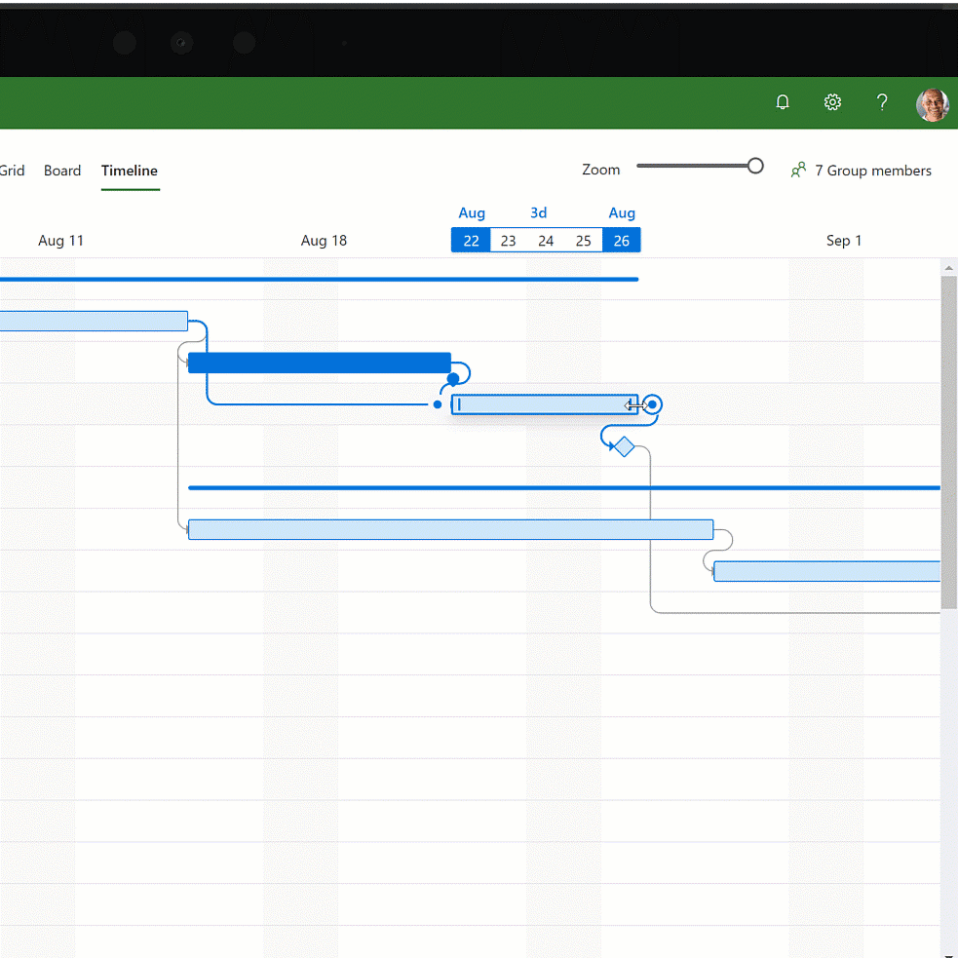Click the help question mark icon

(x=882, y=102)
